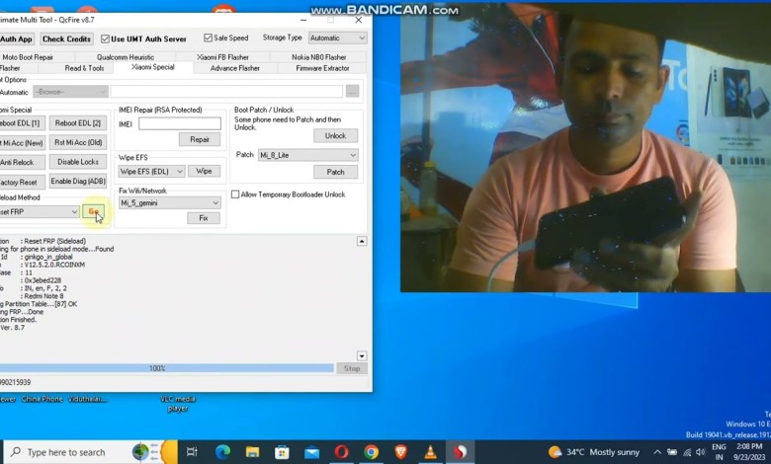Show hidden system tray icons
The width and height of the screenshot is (771, 464).
657,452
